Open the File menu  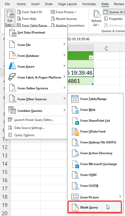(7, 4)
